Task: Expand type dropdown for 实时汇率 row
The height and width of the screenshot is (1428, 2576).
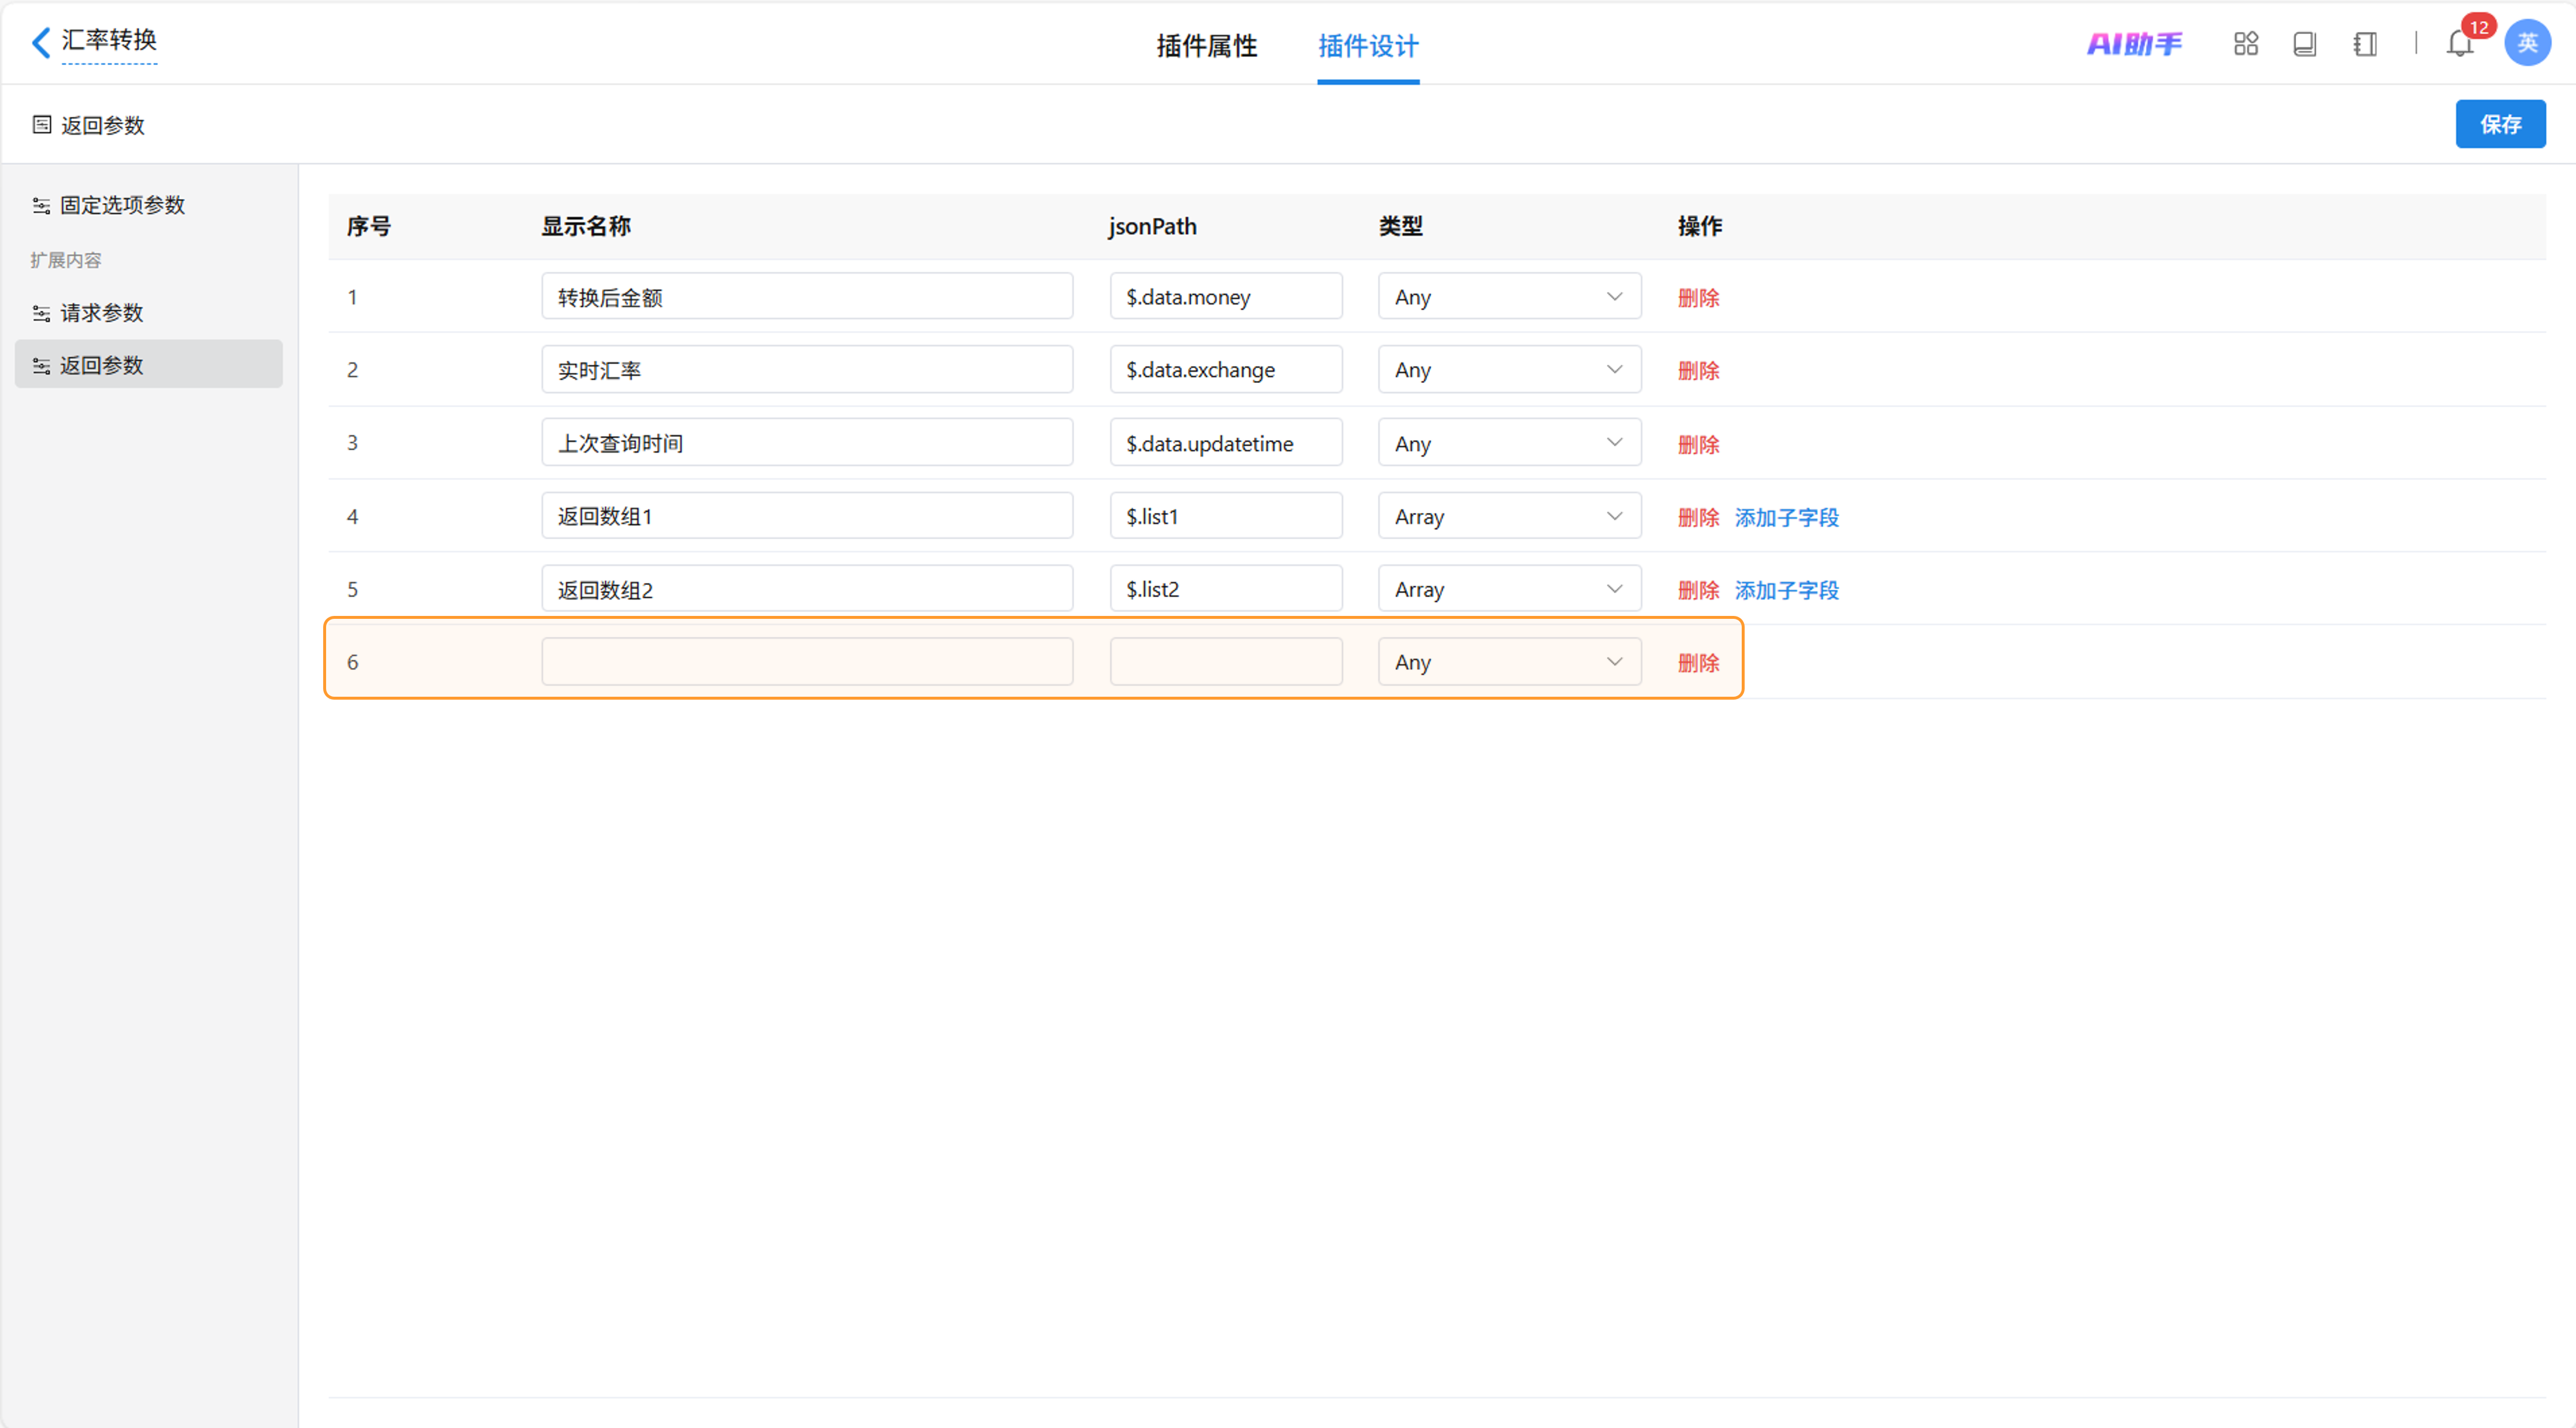Action: [x=1508, y=370]
